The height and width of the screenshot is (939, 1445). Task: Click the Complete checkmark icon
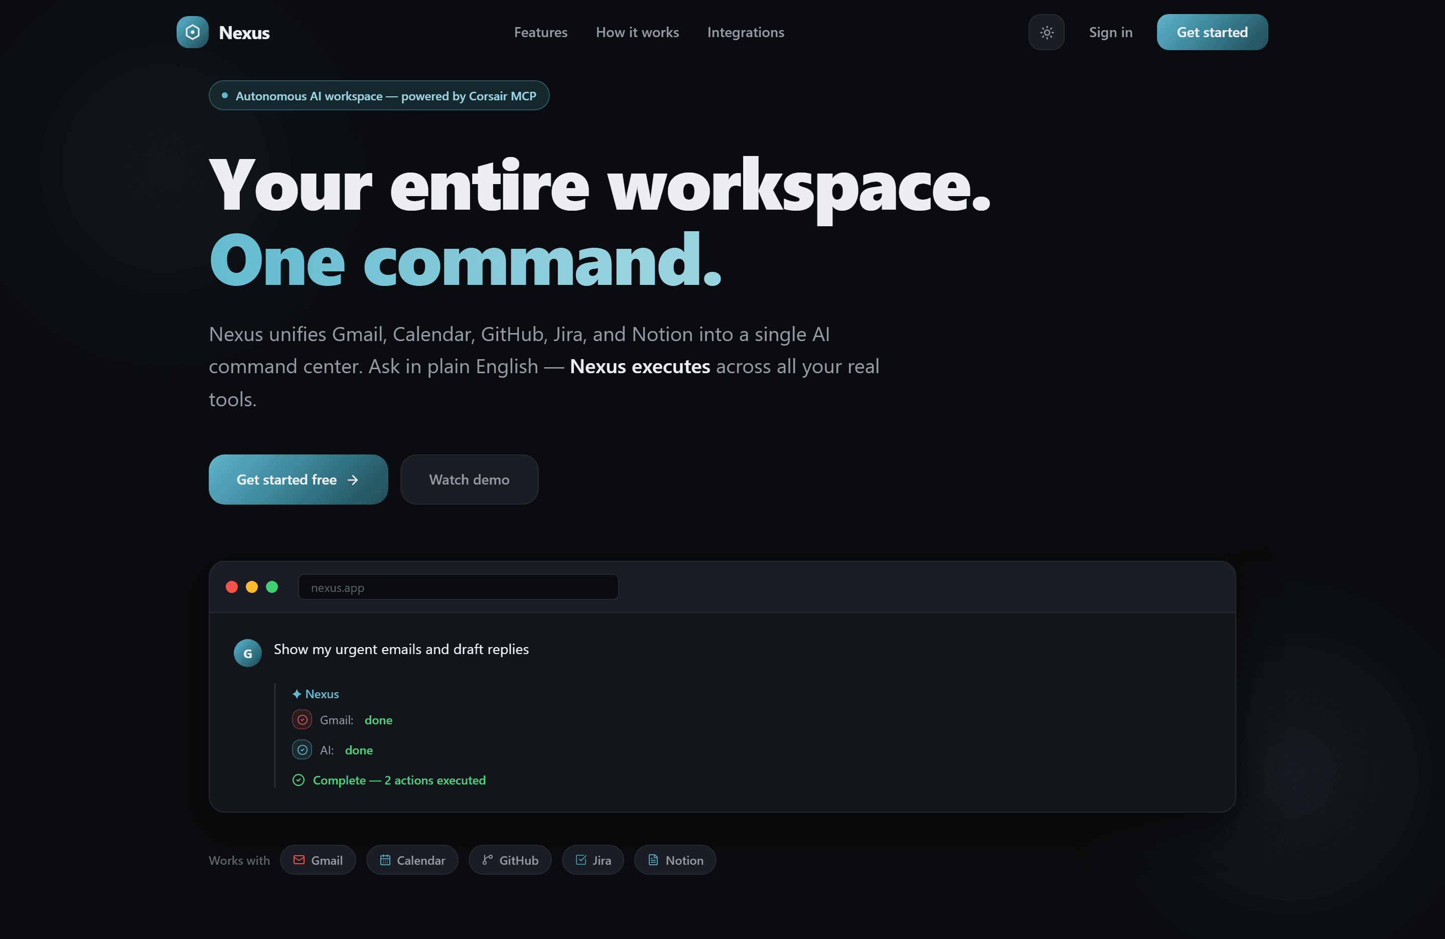tap(298, 780)
